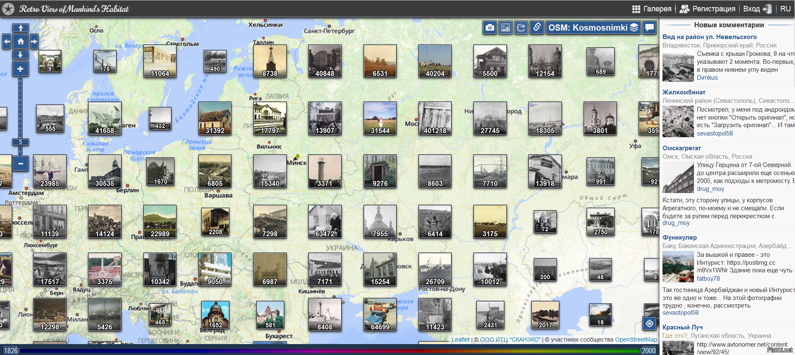
Task: Pan the map down with the arrow button
Action: 21,55
